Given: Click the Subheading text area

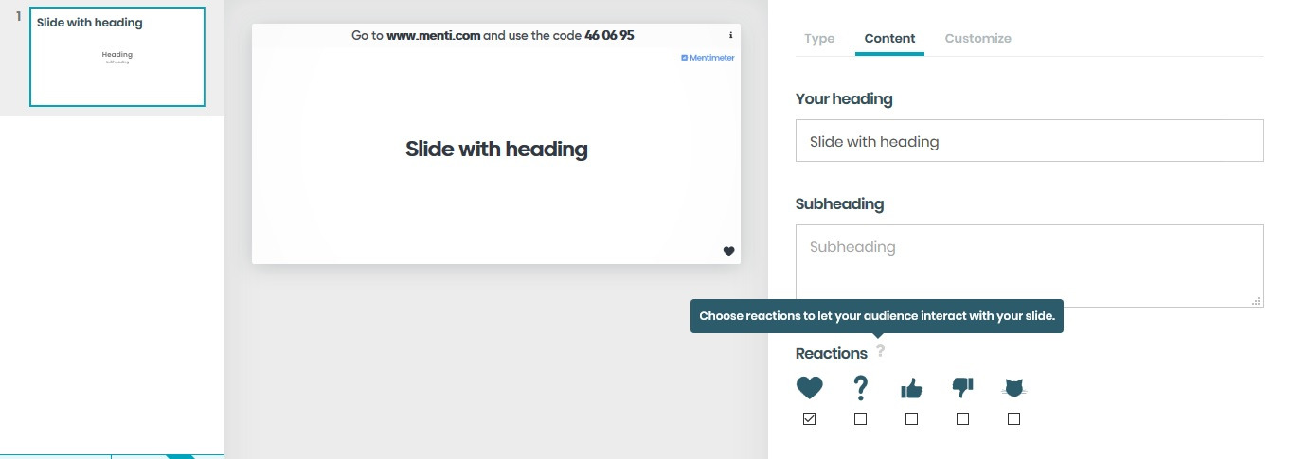Looking at the screenshot, I should pyautogui.click(x=1029, y=265).
